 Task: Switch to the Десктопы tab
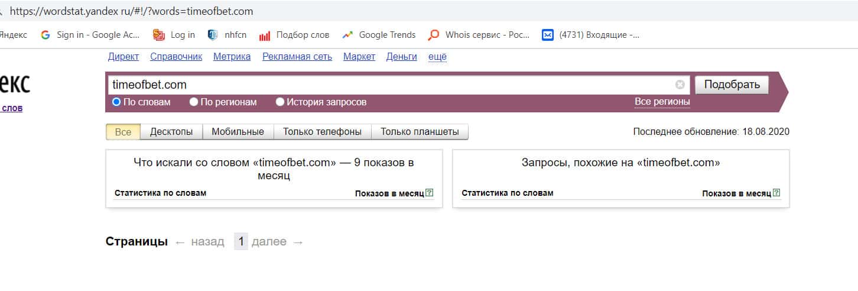coord(171,132)
